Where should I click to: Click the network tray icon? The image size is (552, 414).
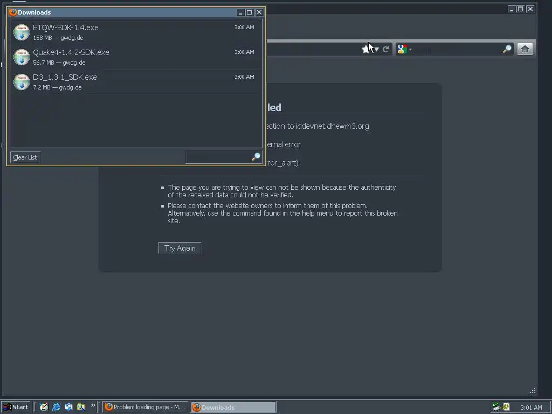(496, 407)
